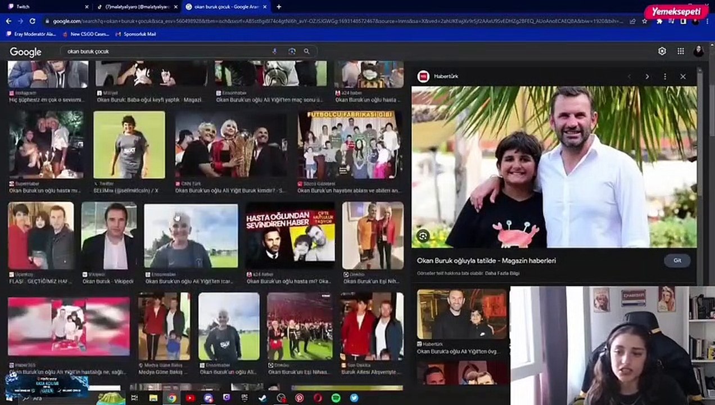Open Task View in taskbar
This screenshot has width=715, height=405.
pyautogui.click(x=134, y=398)
